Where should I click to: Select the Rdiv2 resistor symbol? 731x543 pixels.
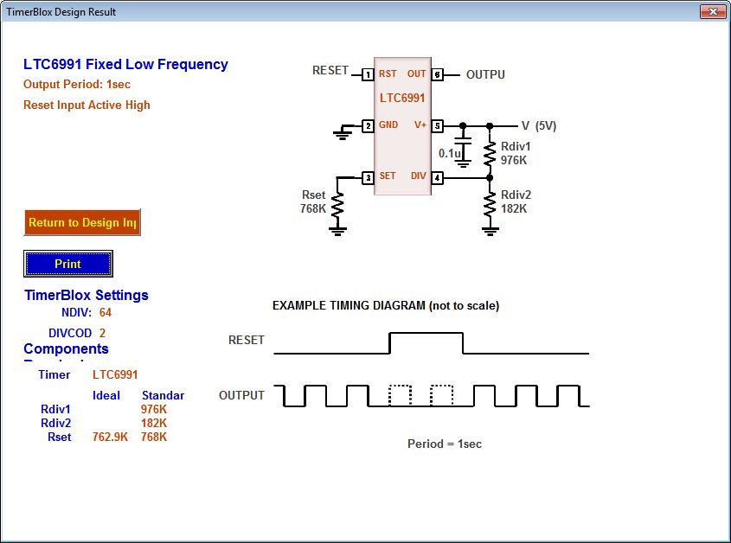490,204
